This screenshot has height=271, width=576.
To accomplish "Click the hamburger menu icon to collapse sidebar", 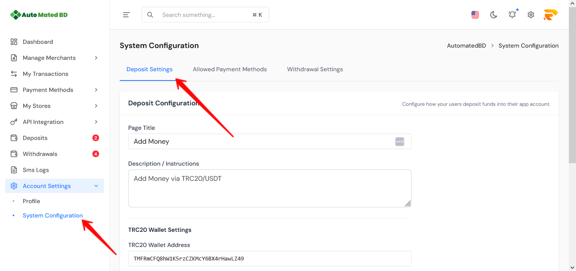I will 126,15.
